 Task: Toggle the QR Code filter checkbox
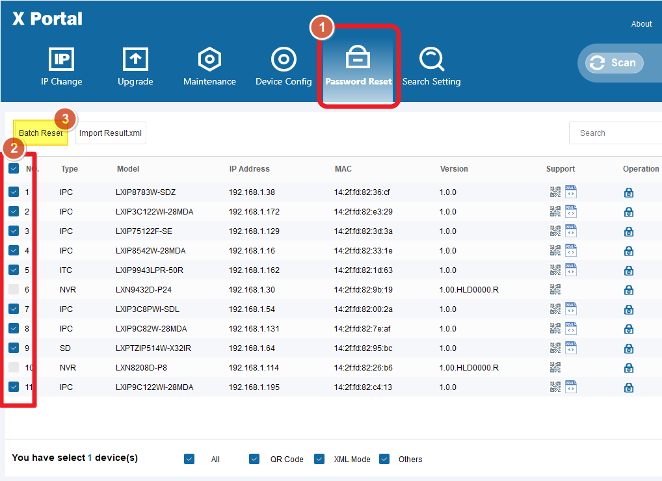click(254, 459)
